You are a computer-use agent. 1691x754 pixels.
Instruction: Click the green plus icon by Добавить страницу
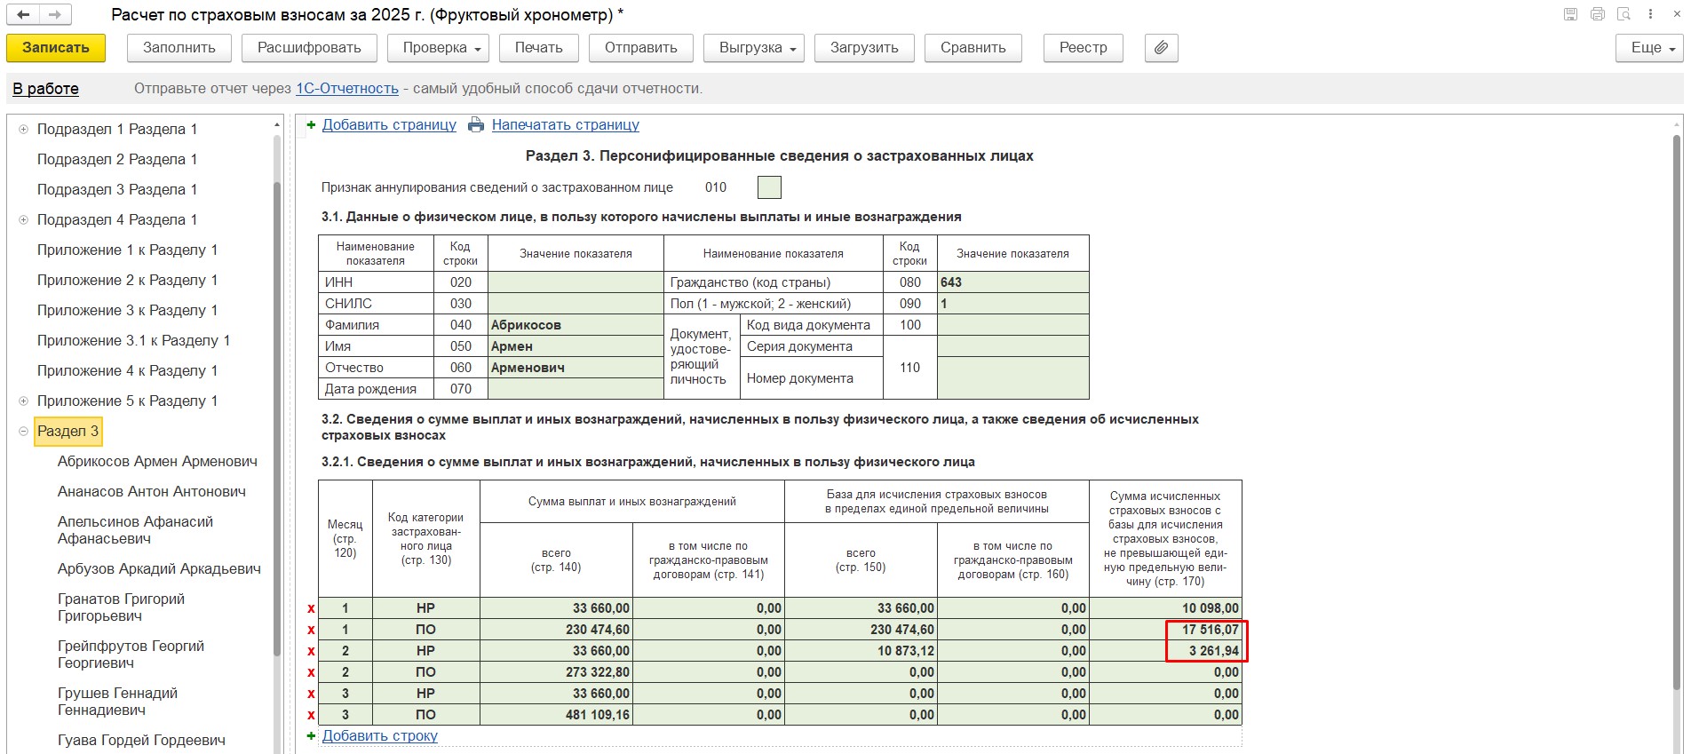(311, 125)
